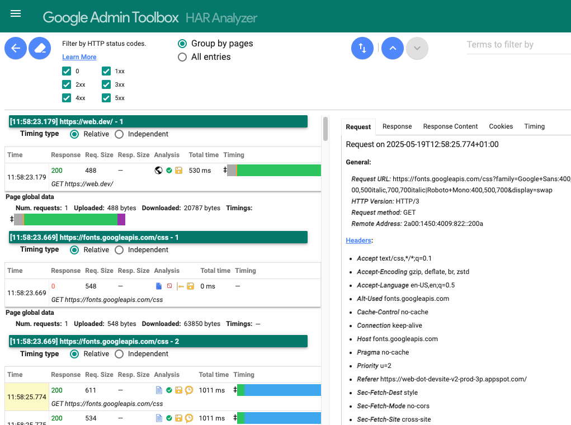This screenshot has width=571, height=425.
Task: Click green timing bar of 530 ms request
Action: [x=279, y=170]
